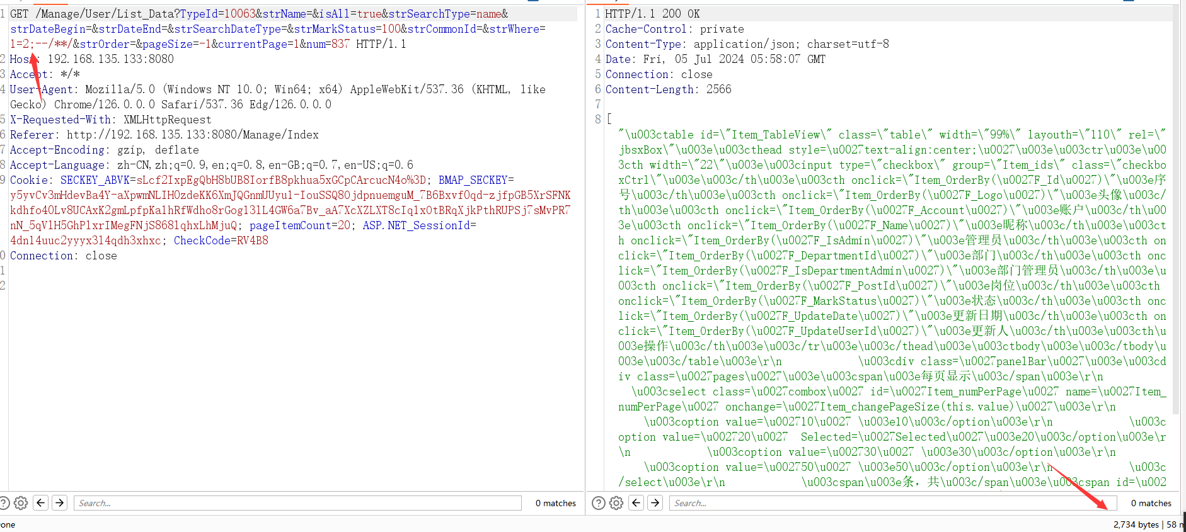
Task: Go to previous search match in request pane
Action: point(41,502)
